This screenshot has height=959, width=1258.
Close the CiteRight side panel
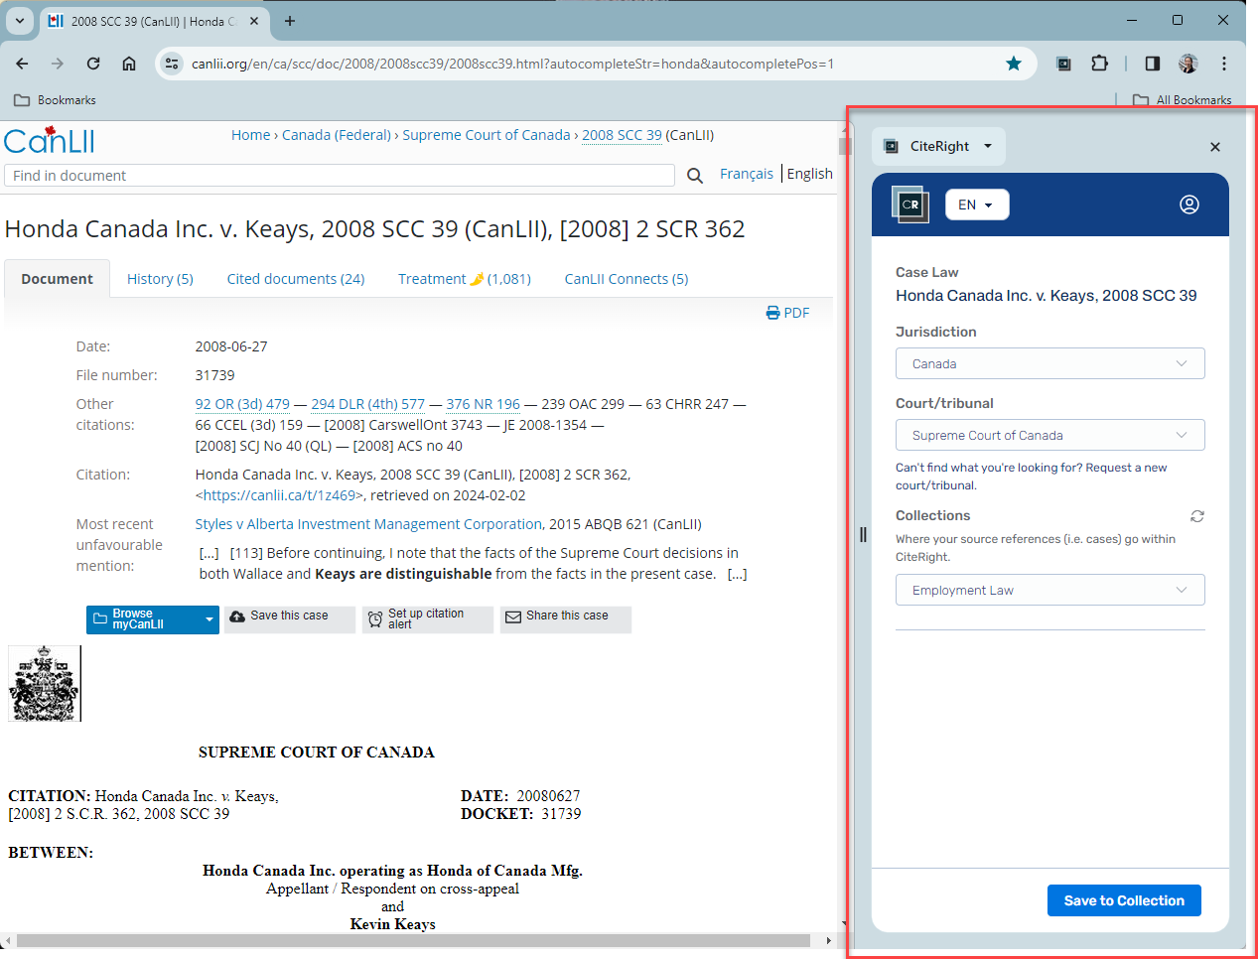[1215, 147]
